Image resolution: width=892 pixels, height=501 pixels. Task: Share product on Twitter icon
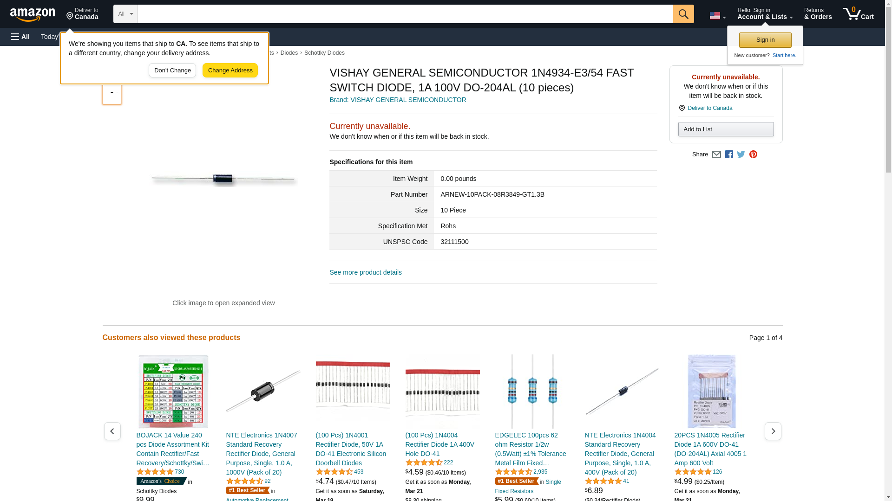pos(741,154)
